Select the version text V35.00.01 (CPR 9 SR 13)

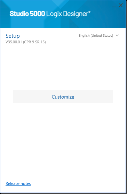(26, 42)
